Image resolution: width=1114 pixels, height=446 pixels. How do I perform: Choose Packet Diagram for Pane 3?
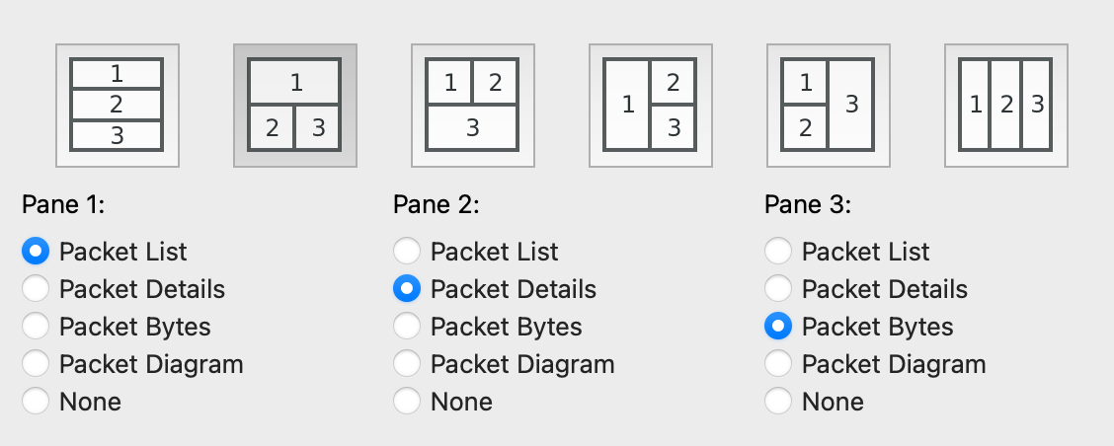click(778, 364)
